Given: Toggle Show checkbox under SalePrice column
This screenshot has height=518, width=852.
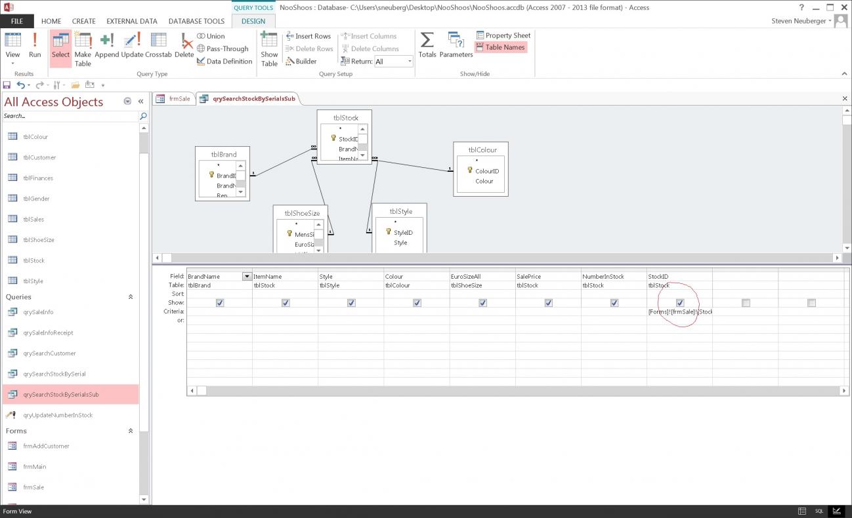Looking at the screenshot, I should (x=548, y=303).
